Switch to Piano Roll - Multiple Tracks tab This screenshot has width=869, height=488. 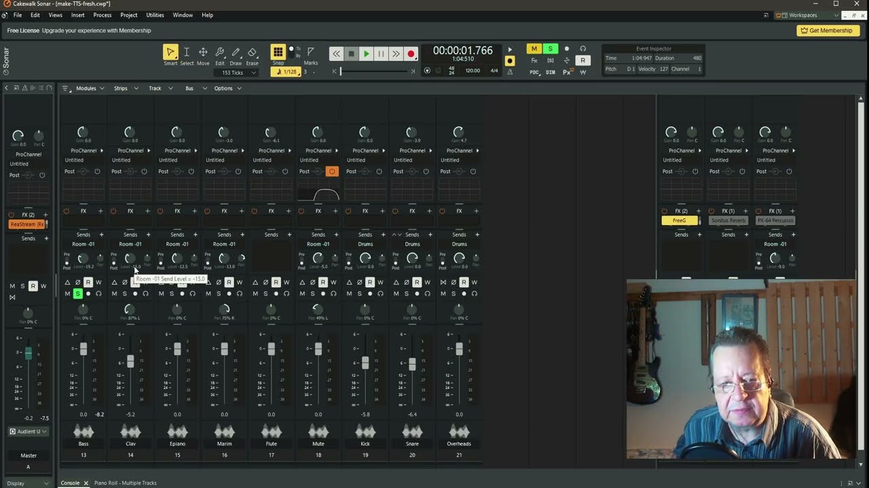click(x=126, y=483)
